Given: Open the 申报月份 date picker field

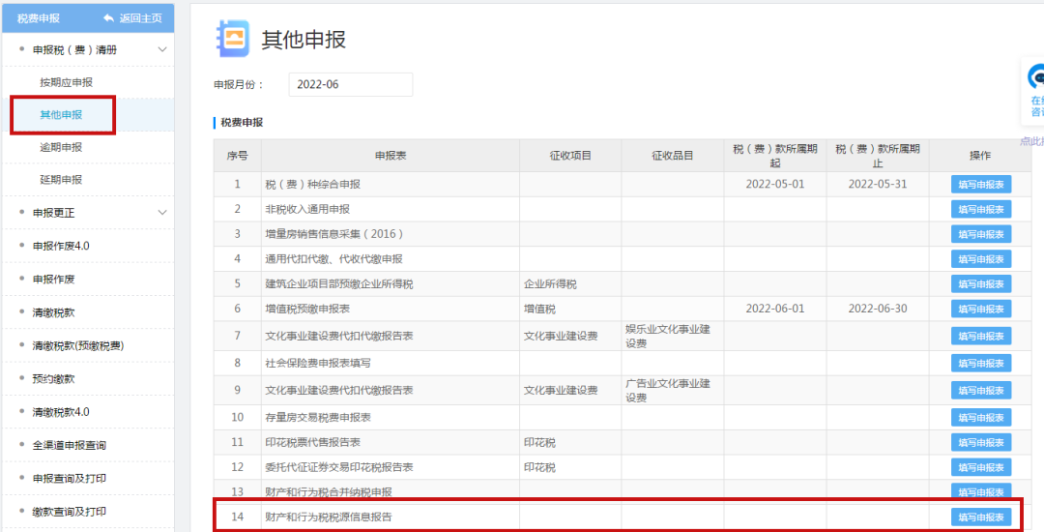Looking at the screenshot, I should [x=350, y=84].
